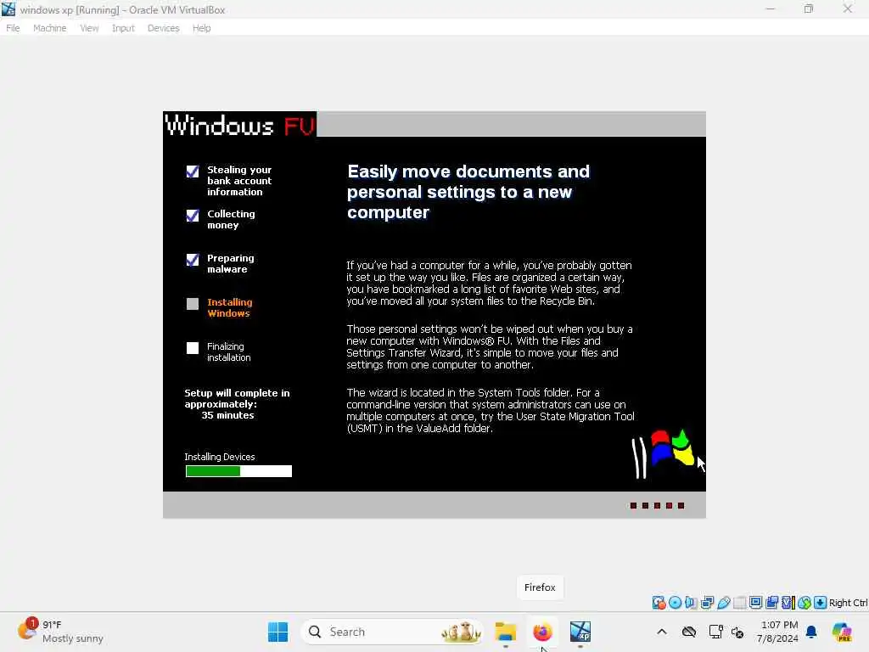The height and width of the screenshot is (652, 869).
Task: Toggle the 'Preparing malware' checkbox
Action: (x=193, y=260)
